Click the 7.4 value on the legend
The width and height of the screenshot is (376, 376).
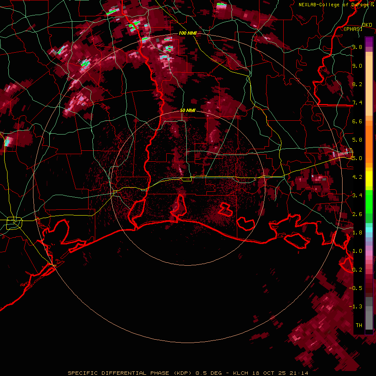click(x=357, y=103)
